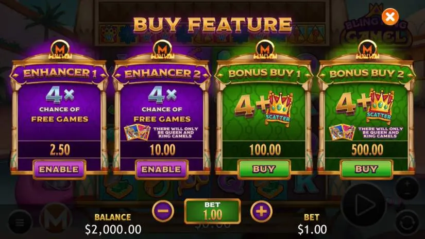Decrease bet with minus button

[163, 211]
